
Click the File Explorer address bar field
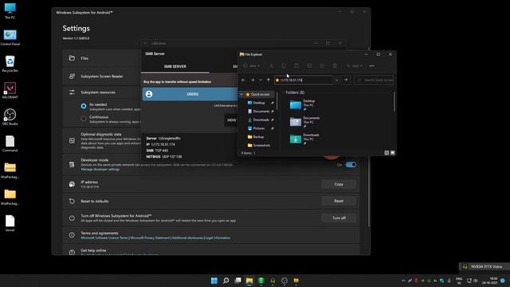click(x=304, y=80)
